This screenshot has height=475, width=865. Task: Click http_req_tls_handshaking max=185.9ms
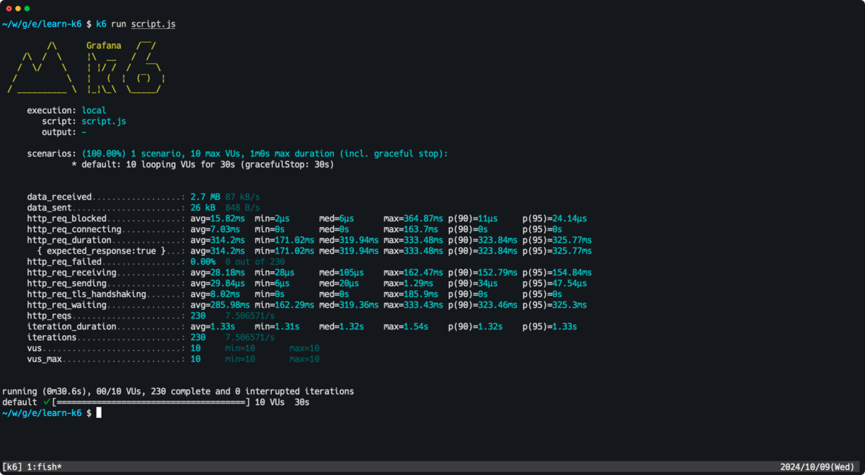[411, 294]
